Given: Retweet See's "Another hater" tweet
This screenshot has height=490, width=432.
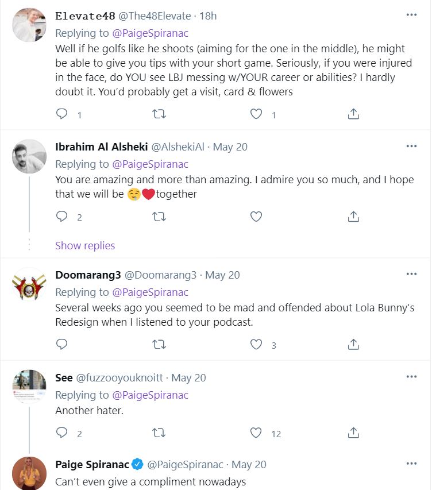Looking at the screenshot, I should [159, 433].
